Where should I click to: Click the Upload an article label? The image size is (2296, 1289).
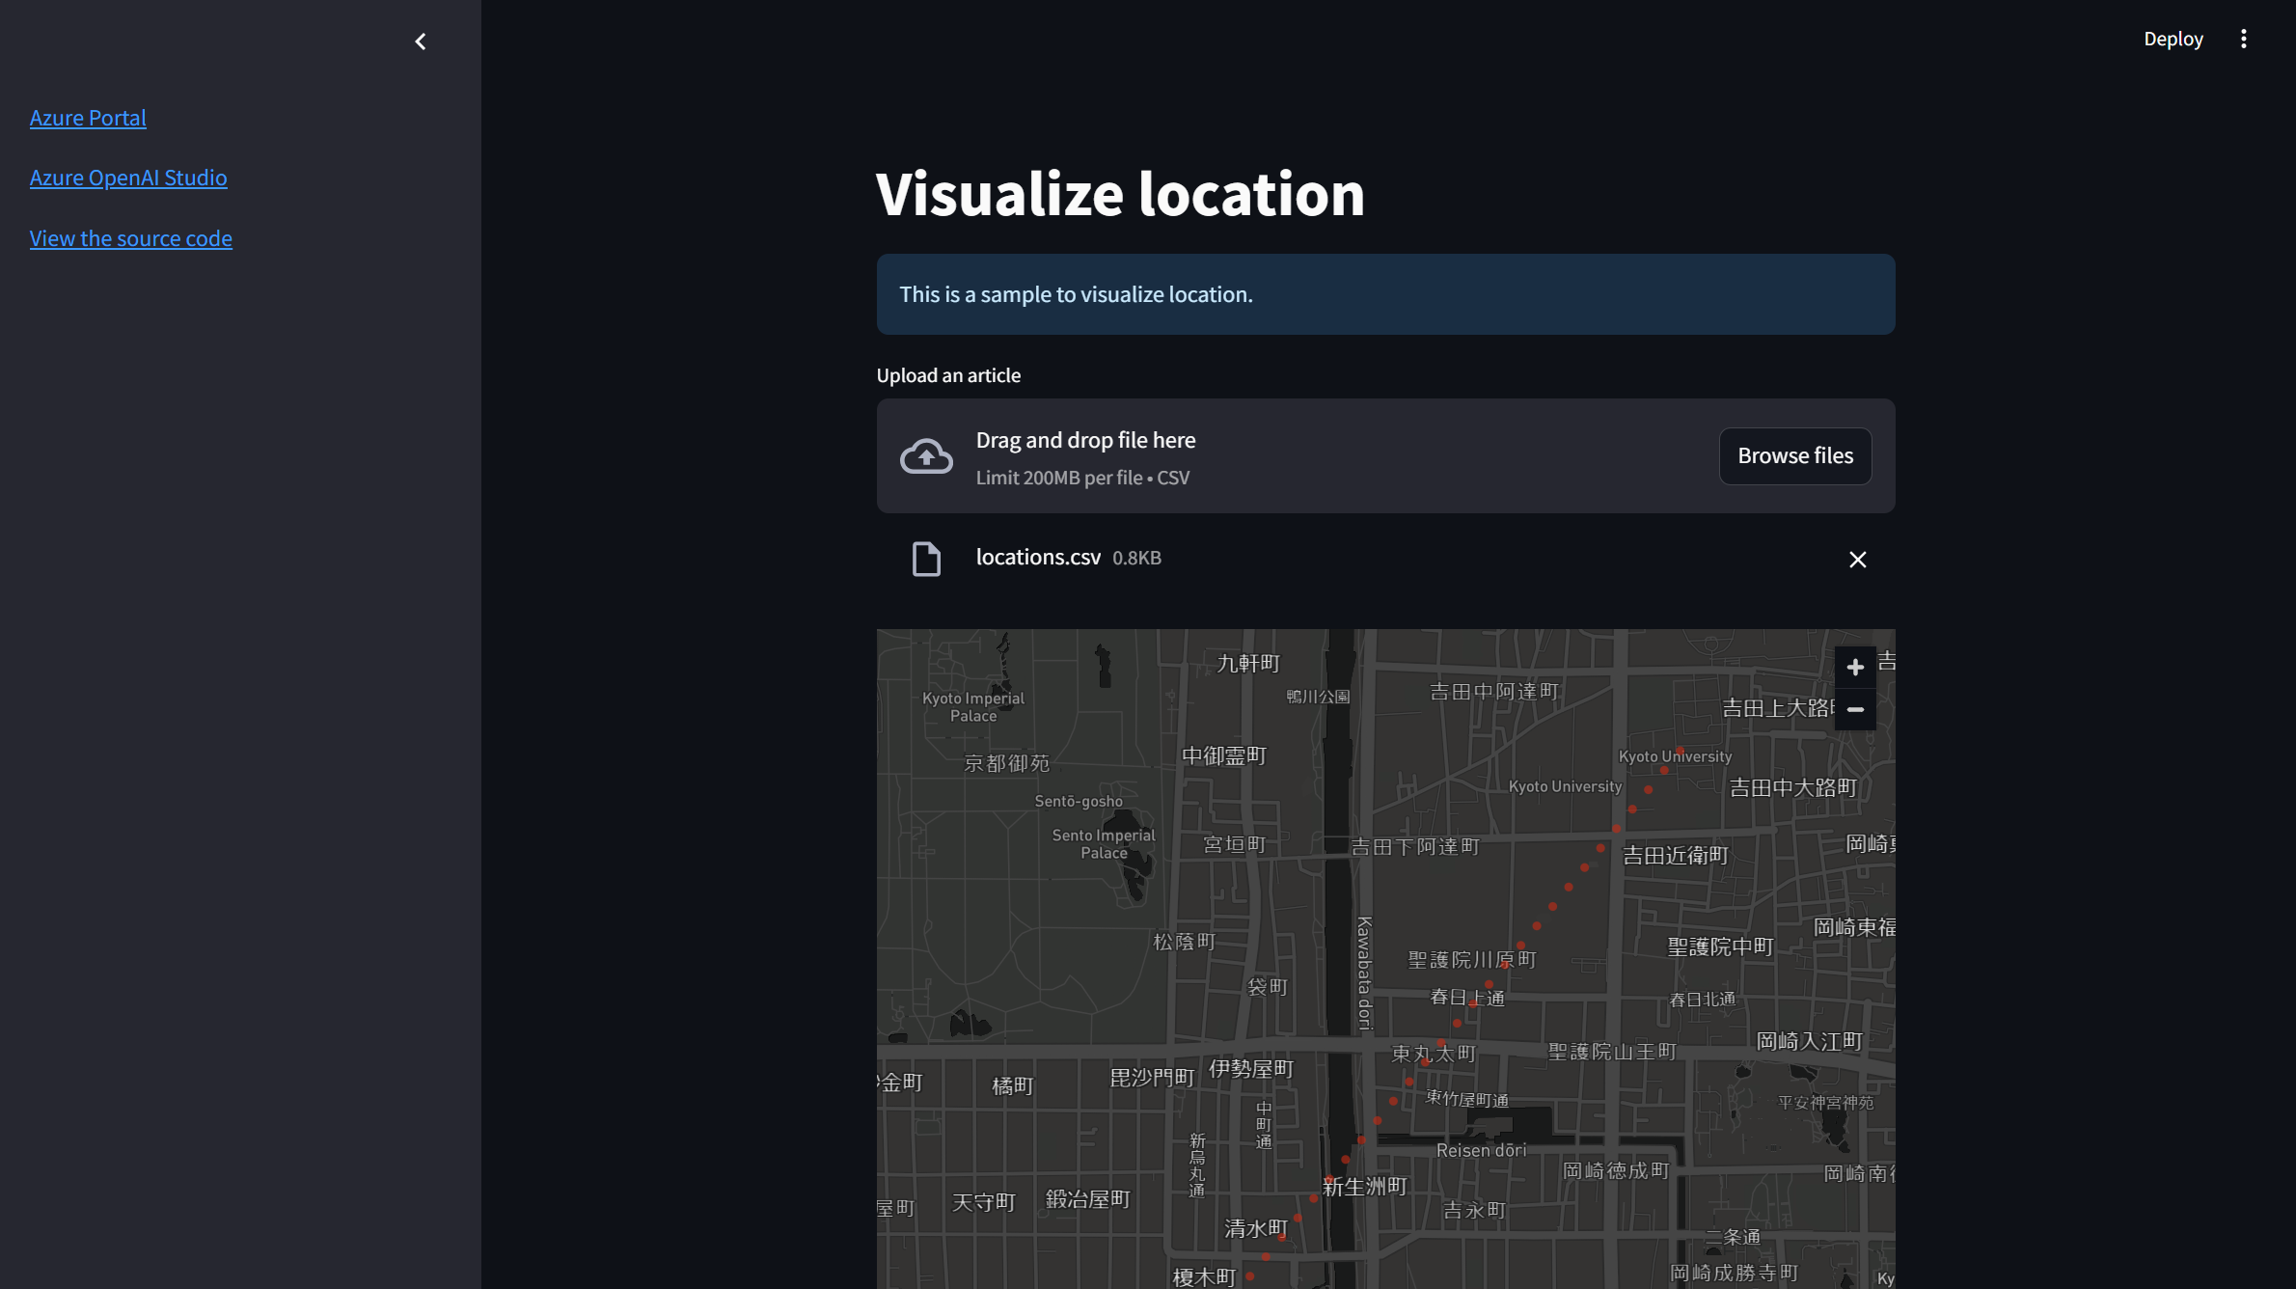948,375
